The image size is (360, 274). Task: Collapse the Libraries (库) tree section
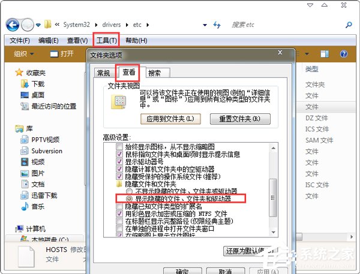[x=11, y=128]
